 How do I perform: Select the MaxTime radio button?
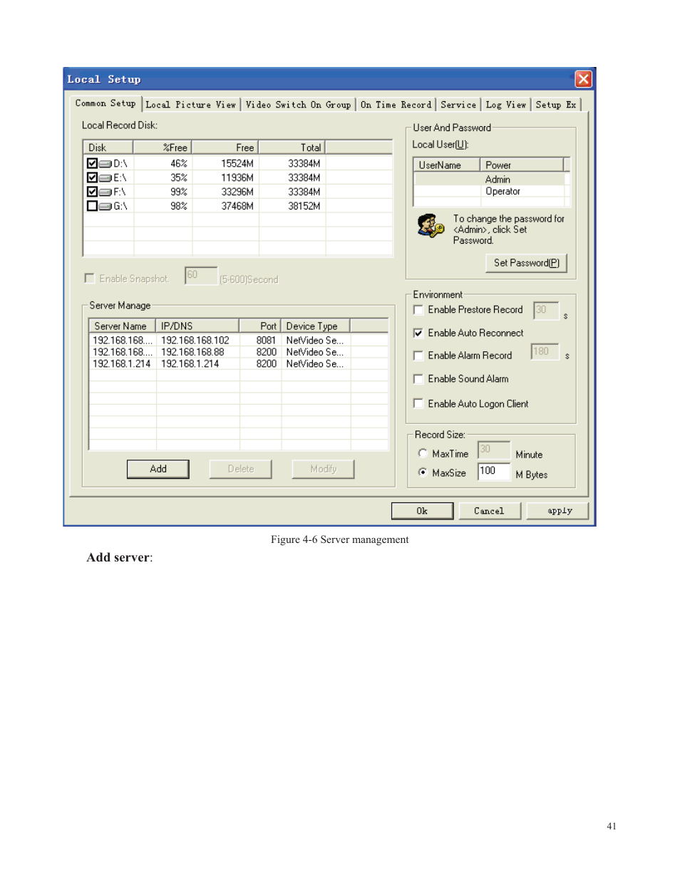423,453
